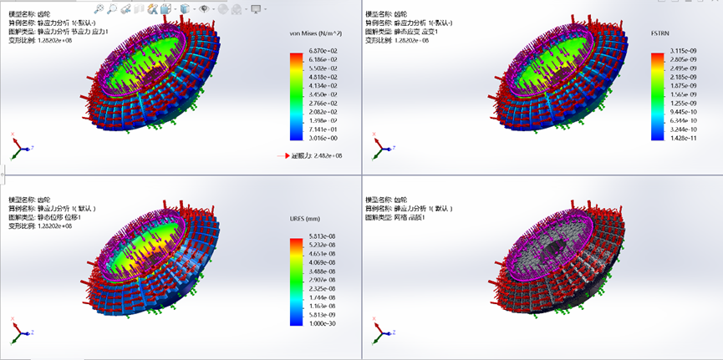723x360 pixels.
Task: Click the yield strength arrow marker
Action: 283,155
